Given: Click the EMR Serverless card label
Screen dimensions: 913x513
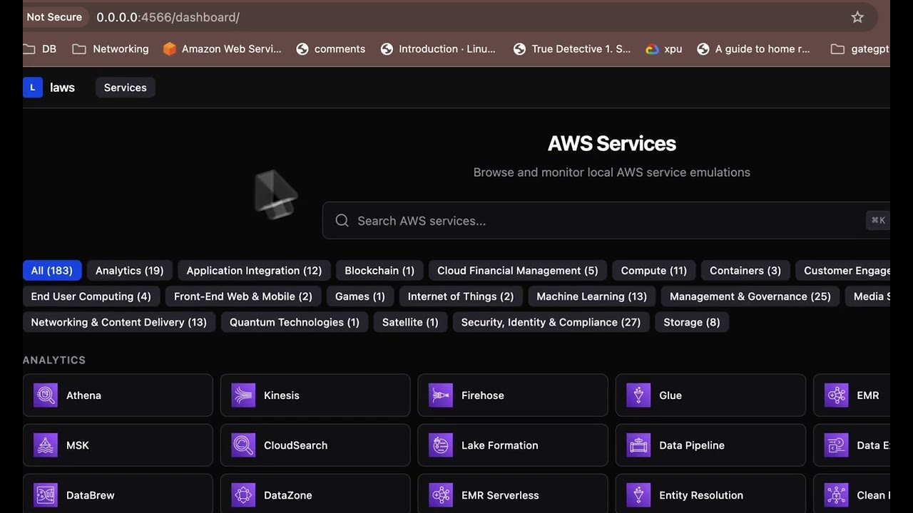Looking at the screenshot, I should click(x=500, y=495).
